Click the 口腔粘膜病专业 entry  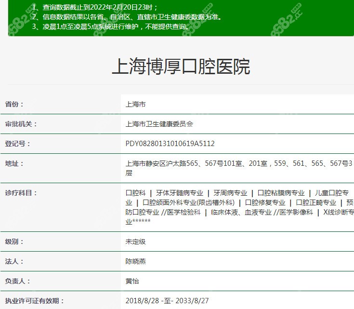click(281, 193)
